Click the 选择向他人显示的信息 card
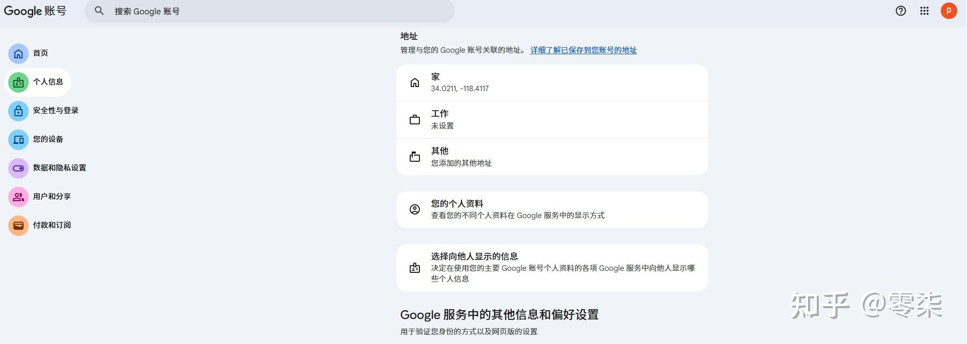The height and width of the screenshot is (344, 967). click(552, 267)
